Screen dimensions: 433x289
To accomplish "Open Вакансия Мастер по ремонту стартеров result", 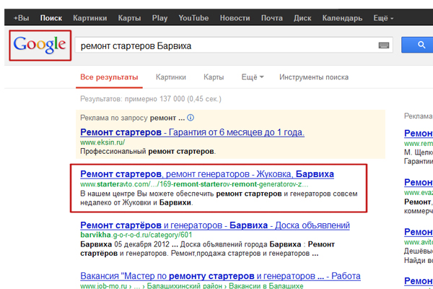I will 220,276.
